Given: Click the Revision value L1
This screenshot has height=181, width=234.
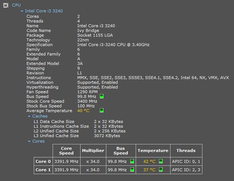Looking at the screenshot, I should point(79,73).
